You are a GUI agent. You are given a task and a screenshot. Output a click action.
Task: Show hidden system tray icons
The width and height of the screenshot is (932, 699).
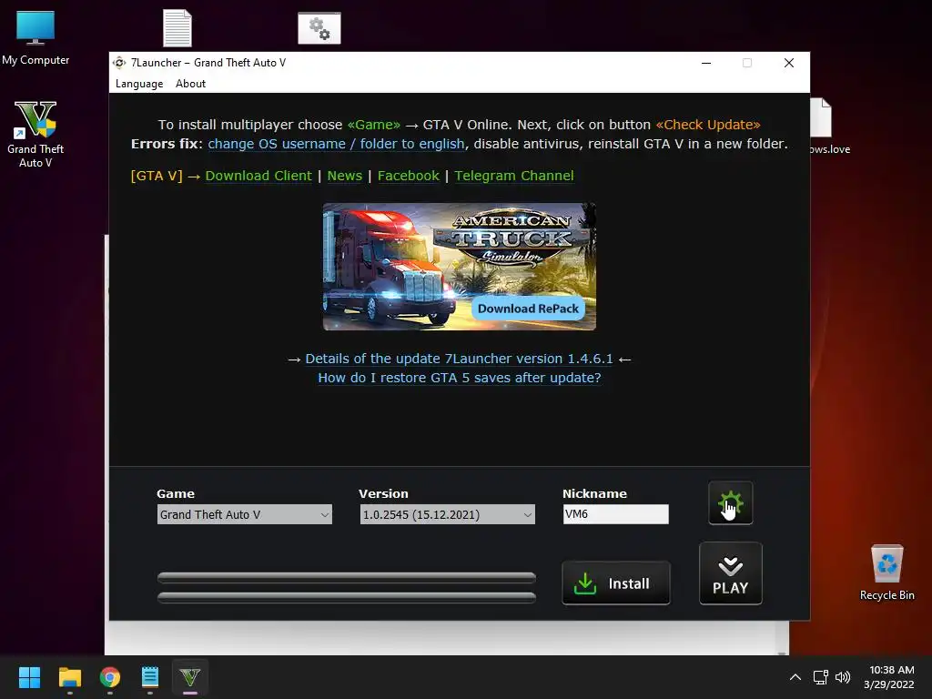pyautogui.click(x=795, y=677)
